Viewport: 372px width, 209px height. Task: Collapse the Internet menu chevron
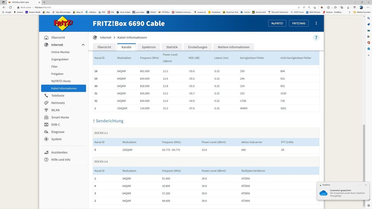point(83,45)
